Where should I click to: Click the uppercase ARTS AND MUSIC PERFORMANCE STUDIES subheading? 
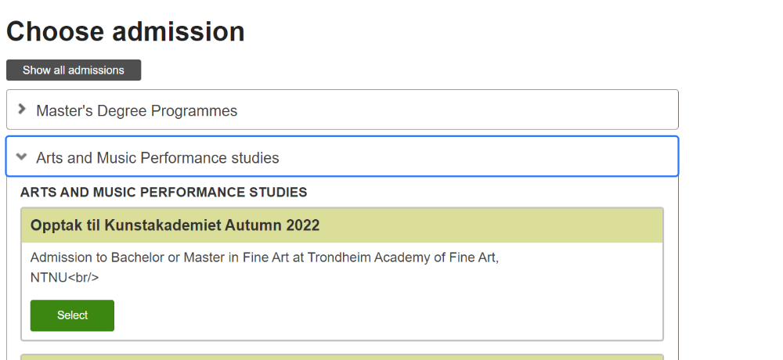click(x=164, y=192)
